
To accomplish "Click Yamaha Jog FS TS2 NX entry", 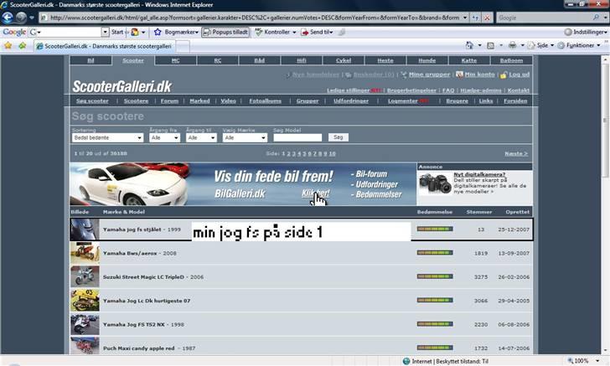I will pyautogui.click(x=143, y=324).
